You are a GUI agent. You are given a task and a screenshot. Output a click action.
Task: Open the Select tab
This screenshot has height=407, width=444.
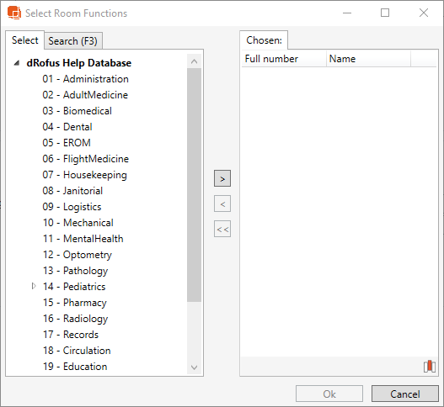[x=25, y=40]
